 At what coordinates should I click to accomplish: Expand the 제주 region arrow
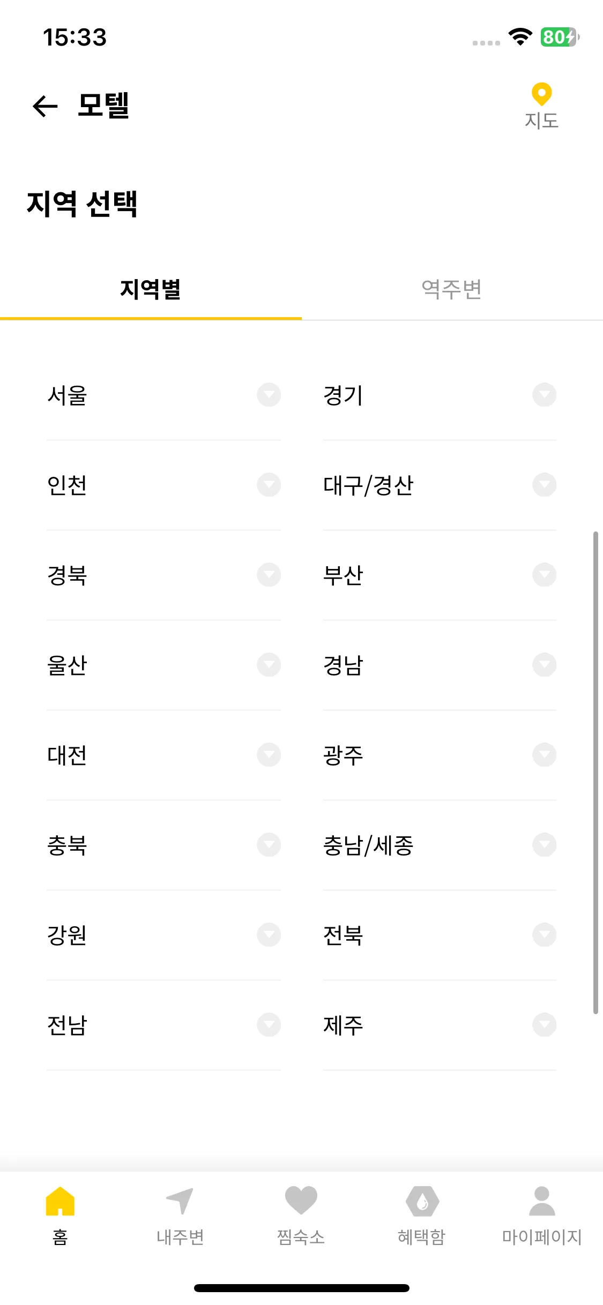click(545, 1025)
